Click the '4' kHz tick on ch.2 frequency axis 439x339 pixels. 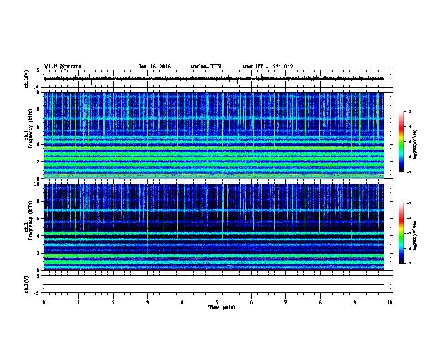38,236
